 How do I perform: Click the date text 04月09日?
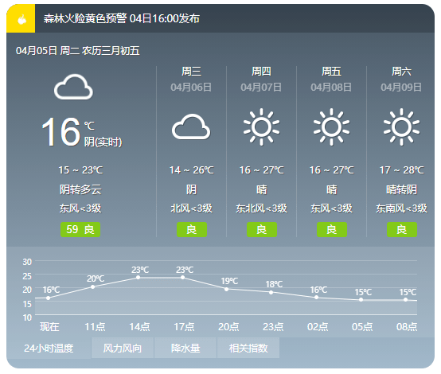click(x=401, y=88)
